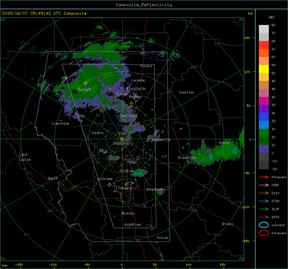The image size is (288, 269).
Task: Click the cyan 'current' ellipse icon
Action: tap(264, 225)
